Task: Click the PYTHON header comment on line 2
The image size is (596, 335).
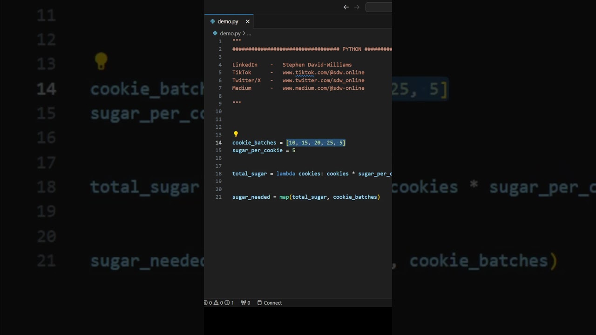Action: pyautogui.click(x=352, y=49)
